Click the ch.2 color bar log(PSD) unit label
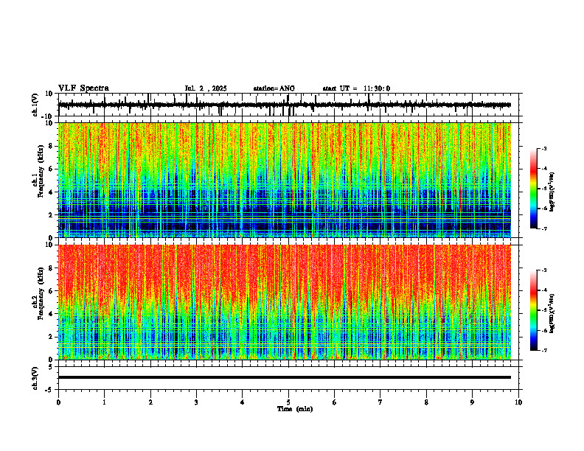This screenshot has width=584, height=451. click(552, 313)
